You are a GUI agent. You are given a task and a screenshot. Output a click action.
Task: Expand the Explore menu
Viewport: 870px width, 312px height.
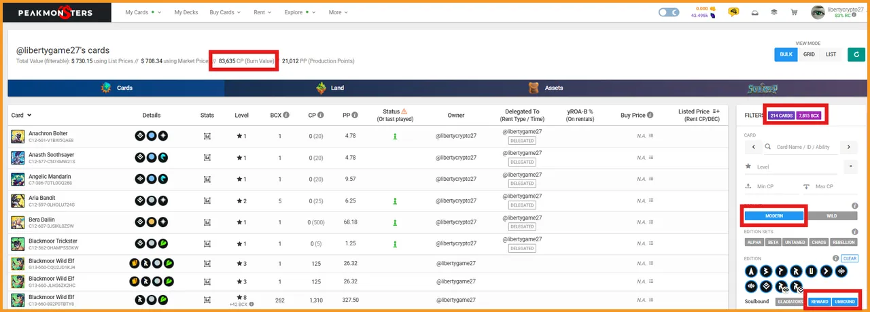[x=301, y=12]
